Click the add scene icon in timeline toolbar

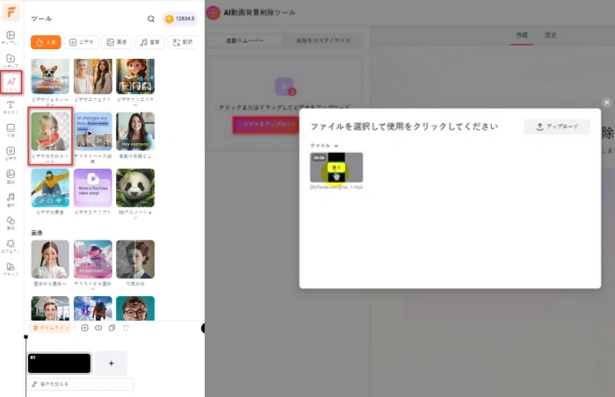[x=84, y=328]
